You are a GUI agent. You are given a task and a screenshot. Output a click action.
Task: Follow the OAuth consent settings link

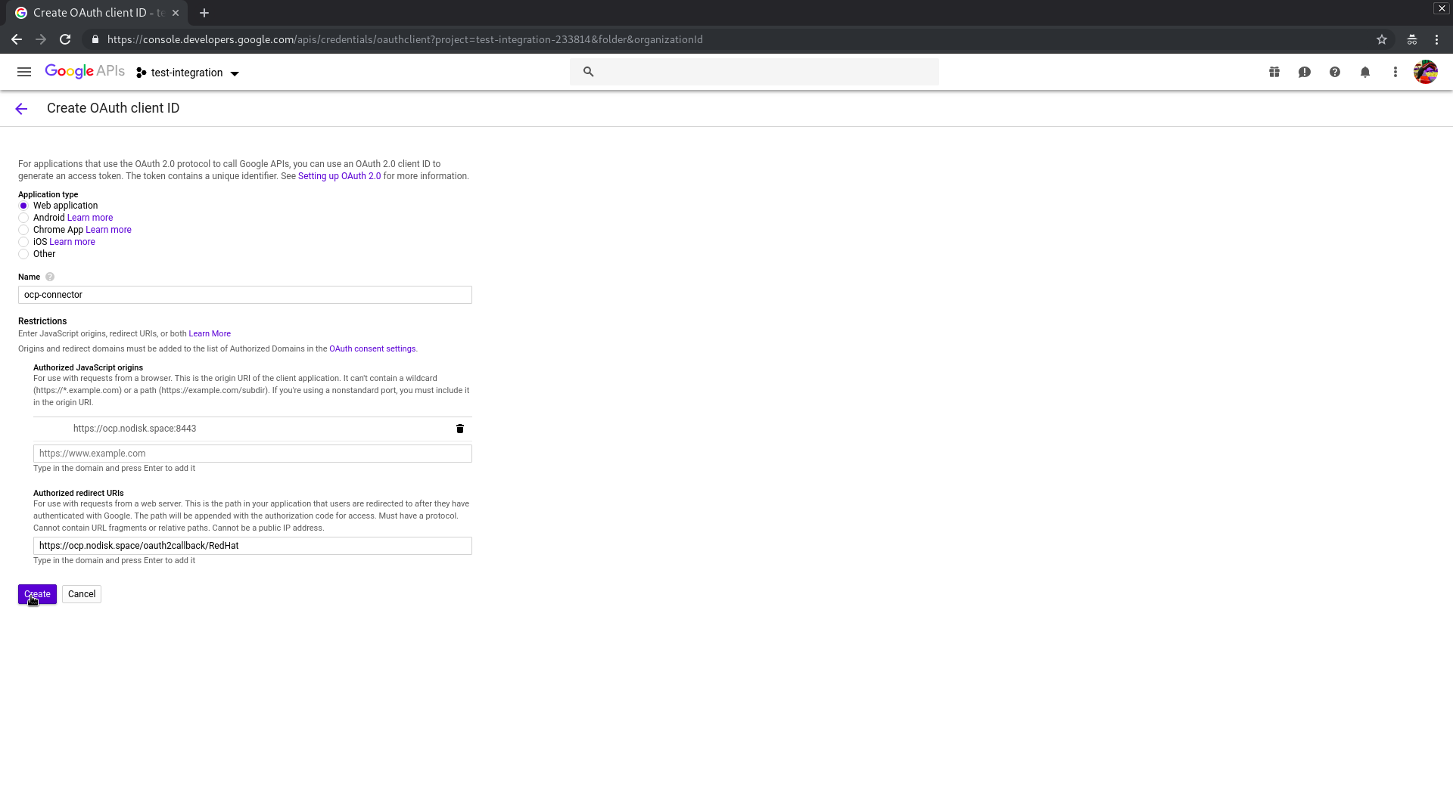point(372,349)
